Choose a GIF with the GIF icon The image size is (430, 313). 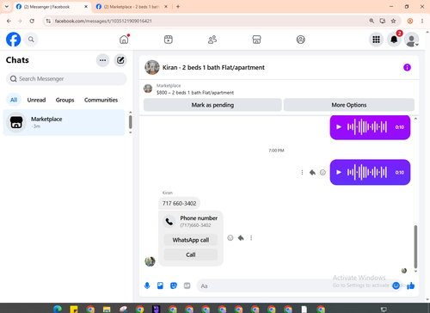tap(187, 285)
